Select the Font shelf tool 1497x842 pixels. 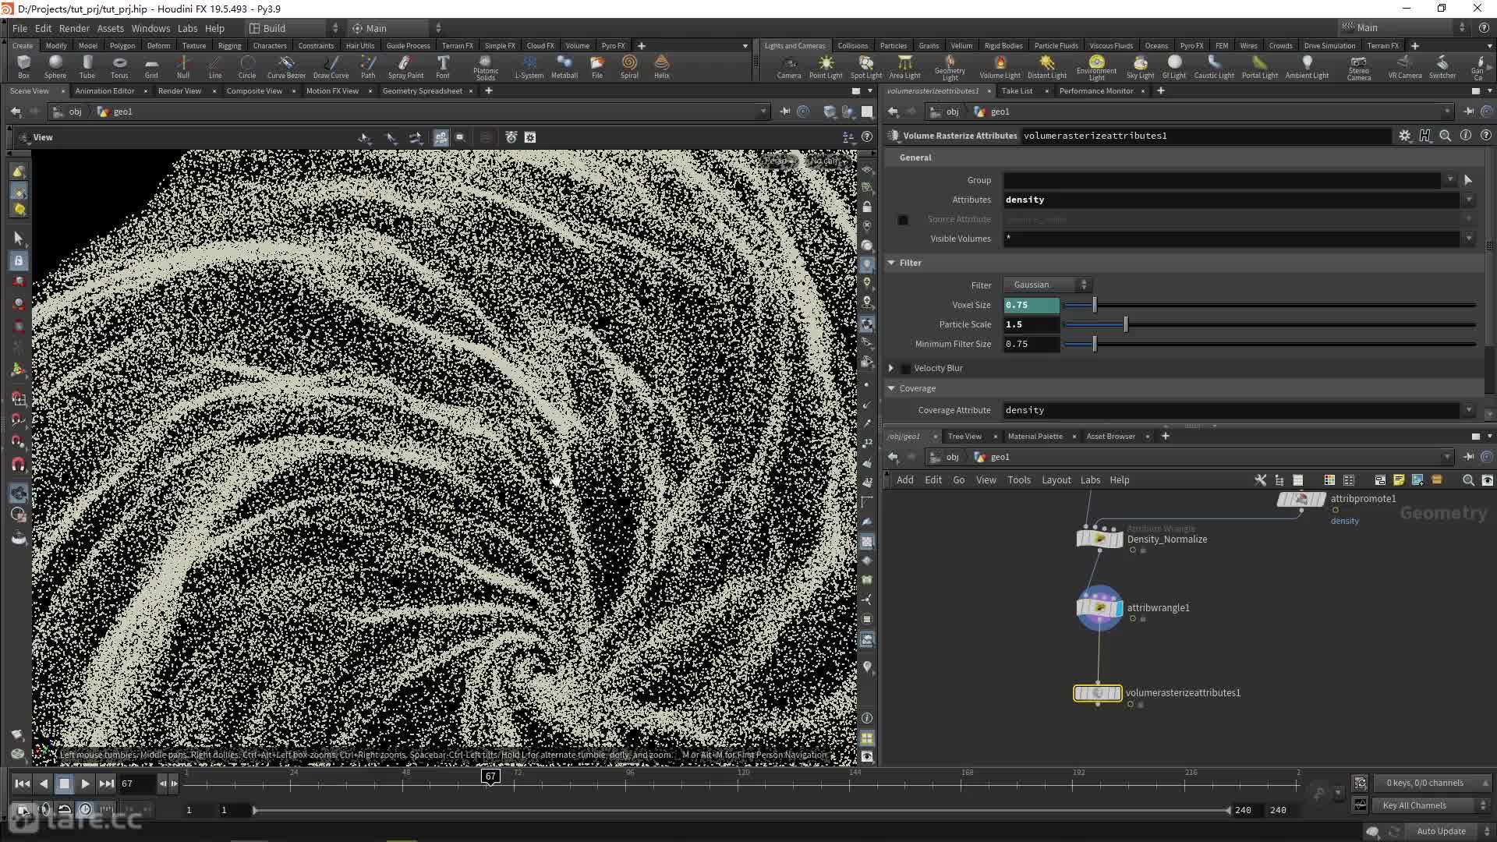click(443, 67)
